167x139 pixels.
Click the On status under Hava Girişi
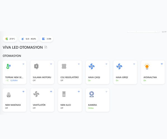117,81
